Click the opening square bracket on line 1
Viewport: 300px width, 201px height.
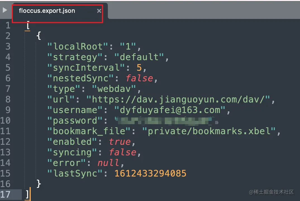coord(28,25)
